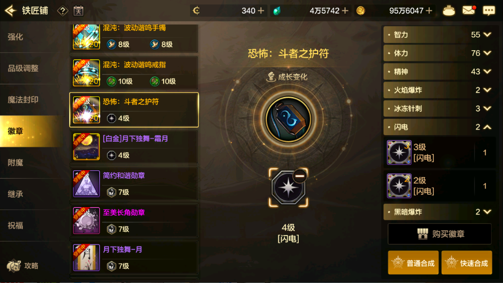Open the help question mark icon
Image resolution: width=503 pixels, height=283 pixels.
click(63, 11)
